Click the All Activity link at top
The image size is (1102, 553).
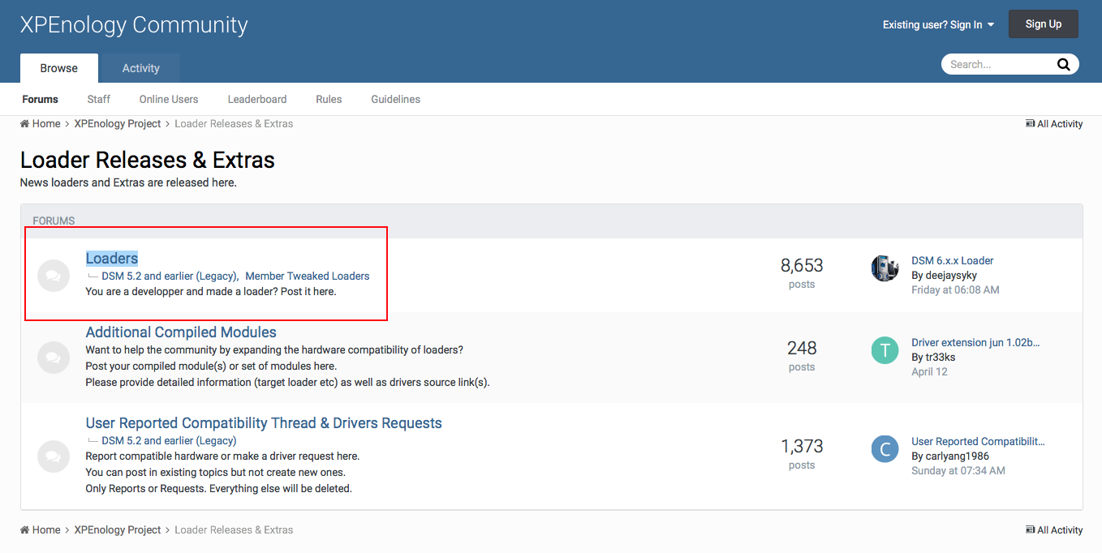(1054, 124)
